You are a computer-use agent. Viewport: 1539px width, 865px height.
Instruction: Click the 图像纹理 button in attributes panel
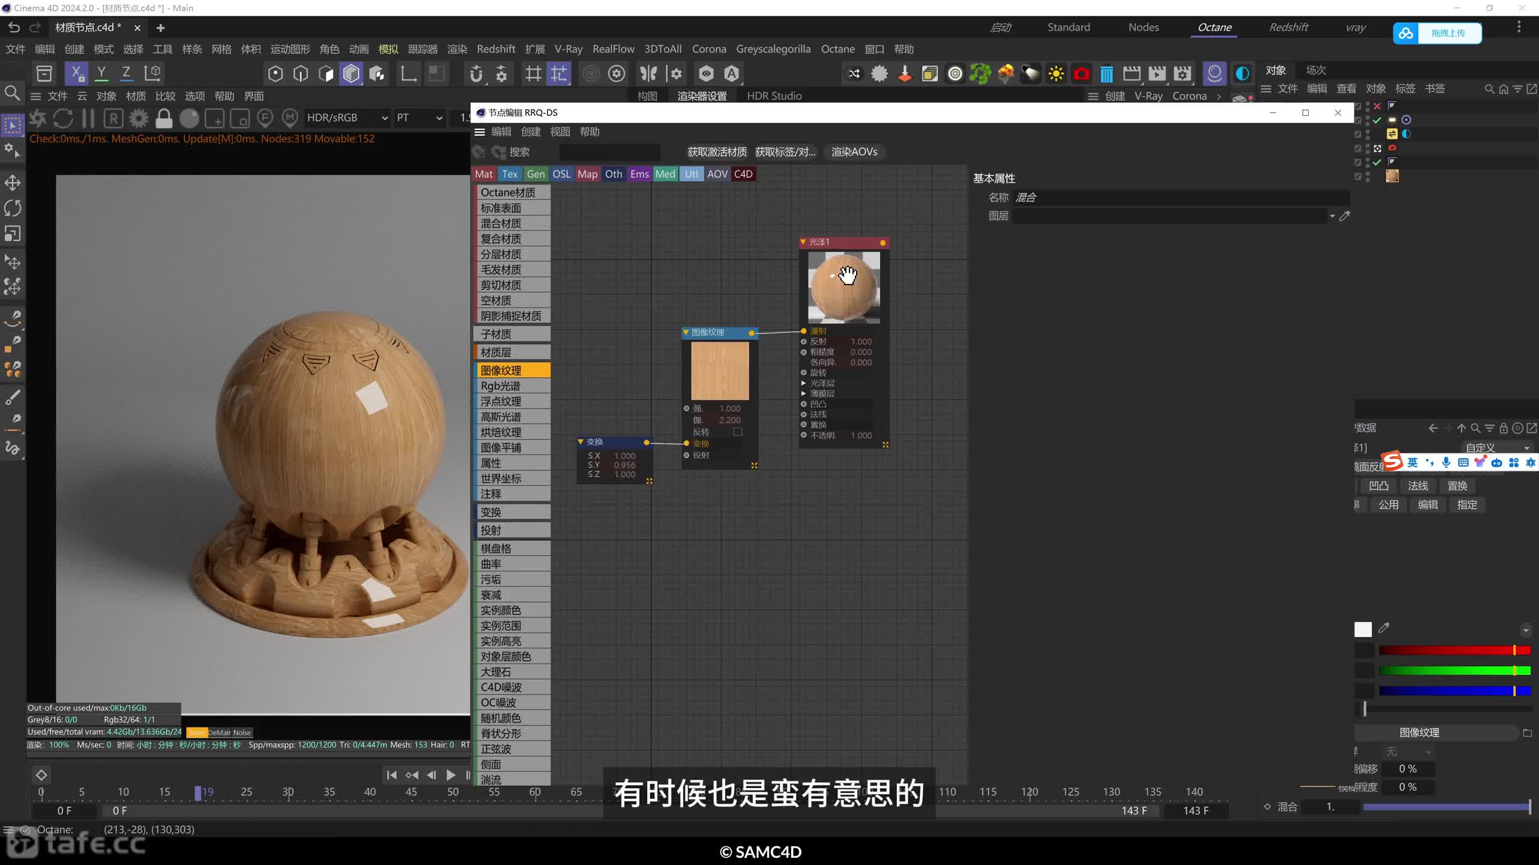1419,733
